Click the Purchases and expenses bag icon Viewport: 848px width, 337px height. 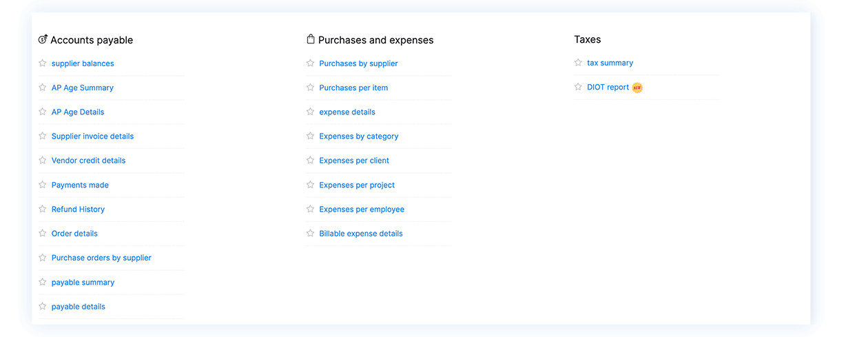(x=311, y=39)
